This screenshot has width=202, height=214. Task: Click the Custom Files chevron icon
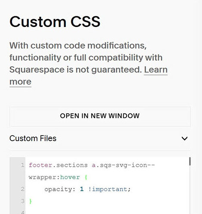[x=184, y=139]
